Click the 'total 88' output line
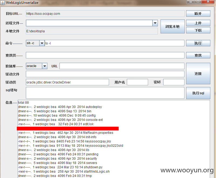 23,103
